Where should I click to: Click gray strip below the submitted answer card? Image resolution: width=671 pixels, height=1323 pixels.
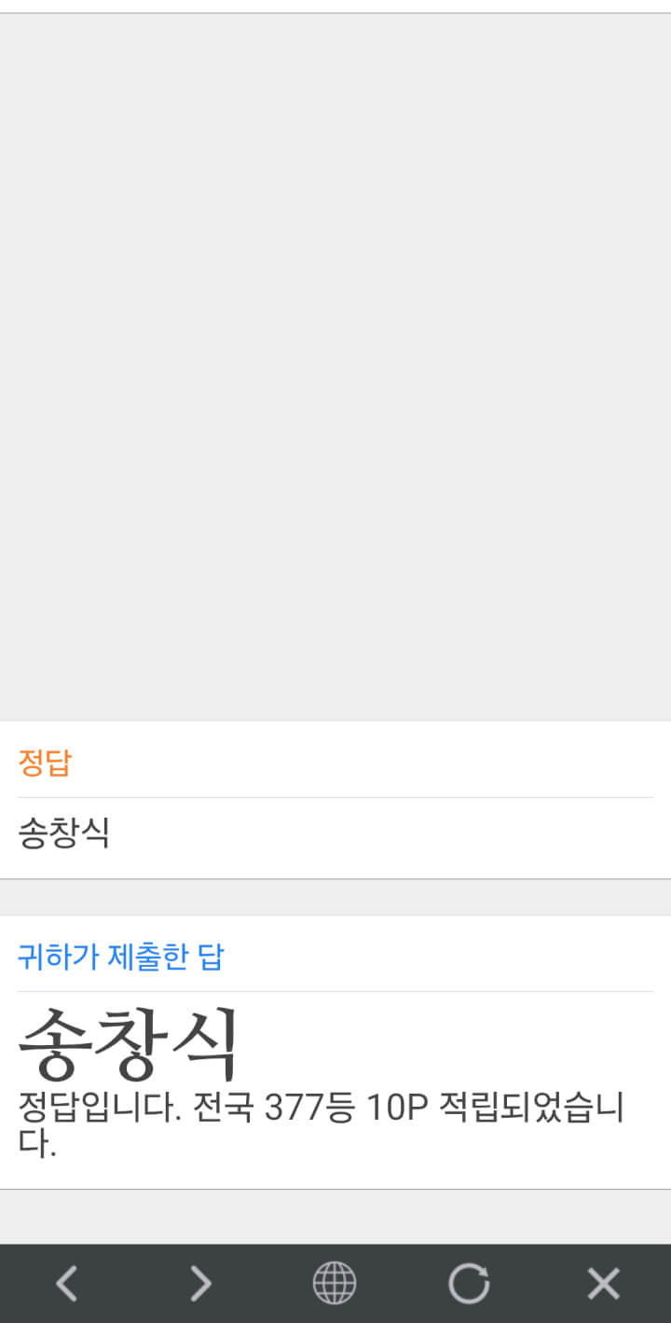click(x=335, y=1216)
